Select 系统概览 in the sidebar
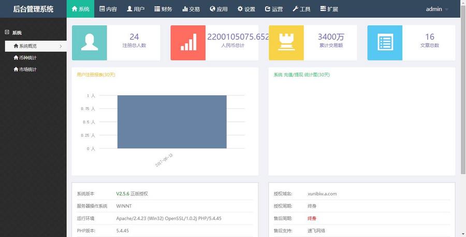 coord(36,46)
